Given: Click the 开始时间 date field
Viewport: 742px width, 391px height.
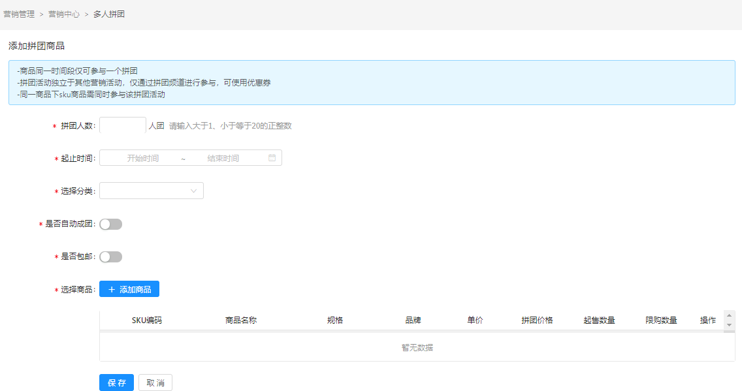Looking at the screenshot, I should tap(143, 158).
